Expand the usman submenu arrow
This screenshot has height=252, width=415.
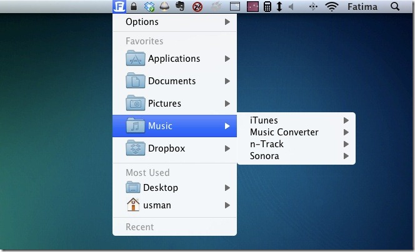pyautogui.click(x=227, y=205)
